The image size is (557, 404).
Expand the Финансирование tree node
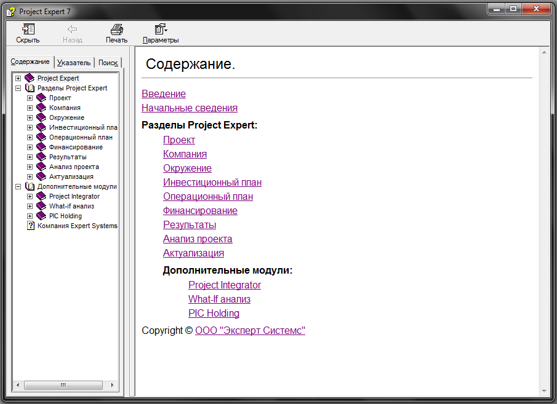pos(30,147)
